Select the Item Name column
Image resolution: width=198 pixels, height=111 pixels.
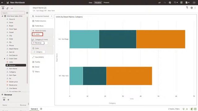(x=13, y=68)
